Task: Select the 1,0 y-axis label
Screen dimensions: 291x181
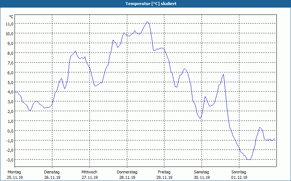Action: pyautogui.click(x=11, y=121)
